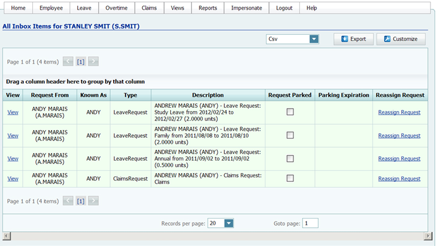
Task: Enable Request Parked on the Family leave row
Action: pyautogui.click(x=290, y=135)
